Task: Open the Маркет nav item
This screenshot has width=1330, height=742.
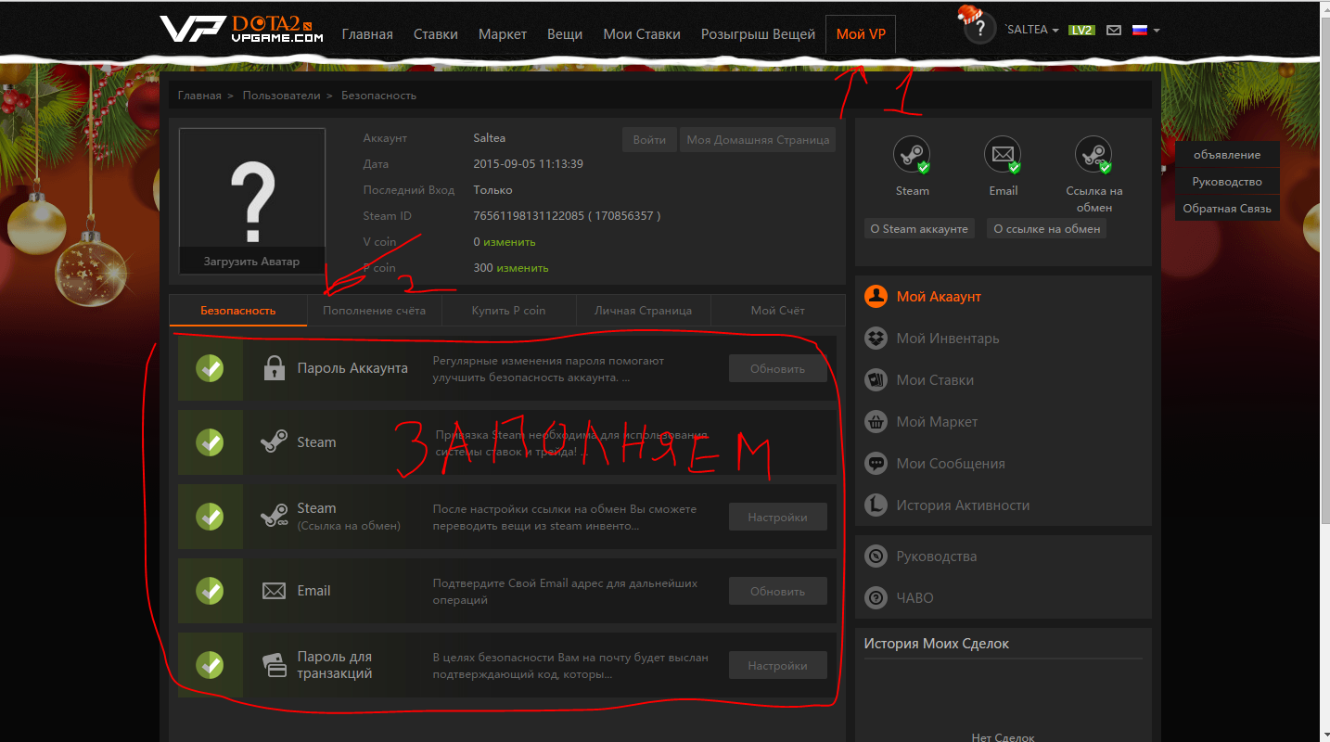Action: pos(503,34)
